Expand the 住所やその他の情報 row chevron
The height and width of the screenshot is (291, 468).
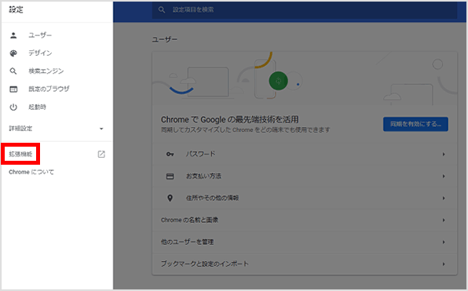[444, 198]
